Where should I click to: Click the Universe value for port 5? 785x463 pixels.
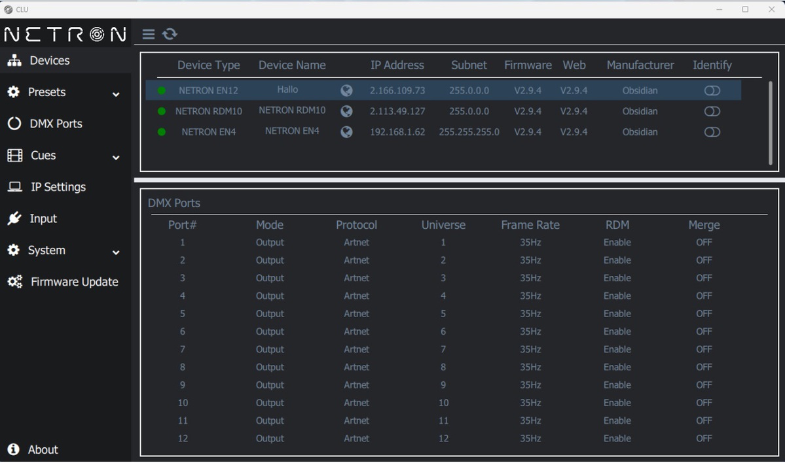click(x=443, y=313)
